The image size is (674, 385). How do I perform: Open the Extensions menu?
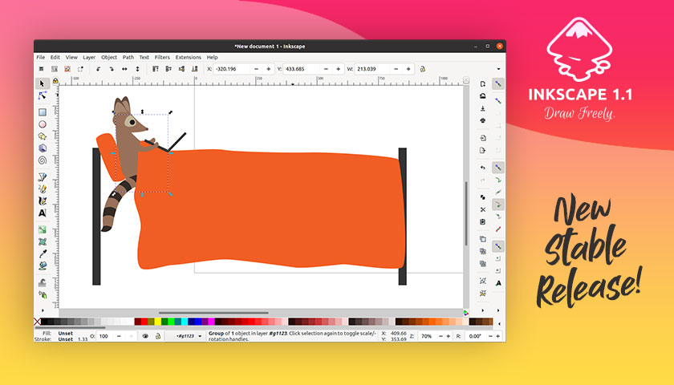(x=188, y=57)
